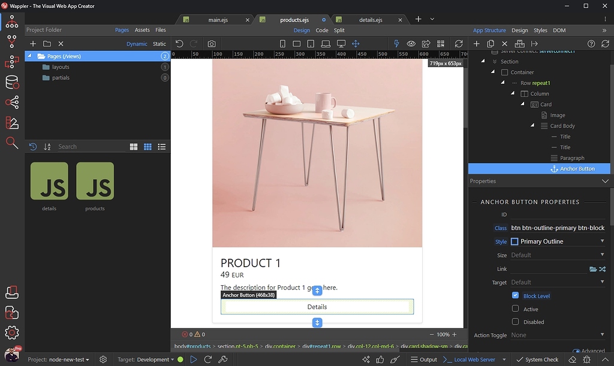Click the lightning bolt icon in toolbar

(x=396, y=44)
